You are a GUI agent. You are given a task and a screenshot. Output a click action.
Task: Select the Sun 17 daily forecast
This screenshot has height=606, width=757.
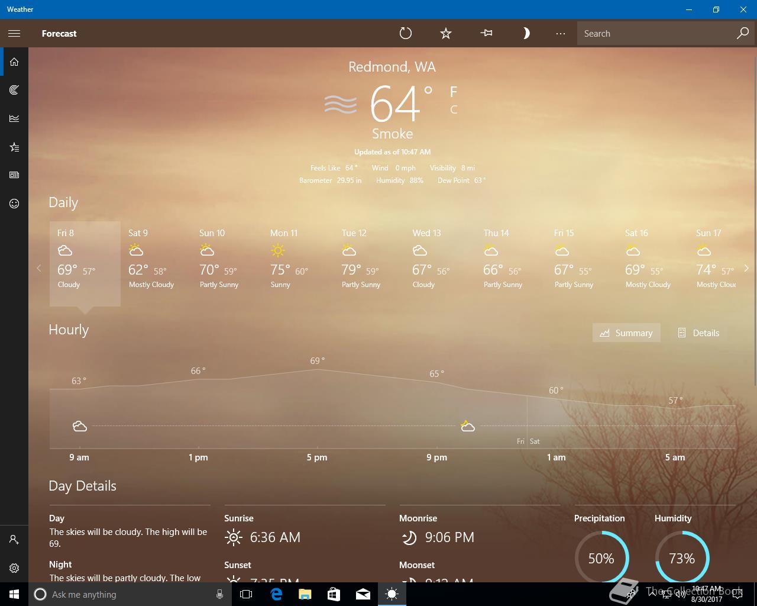click(713, 263)
